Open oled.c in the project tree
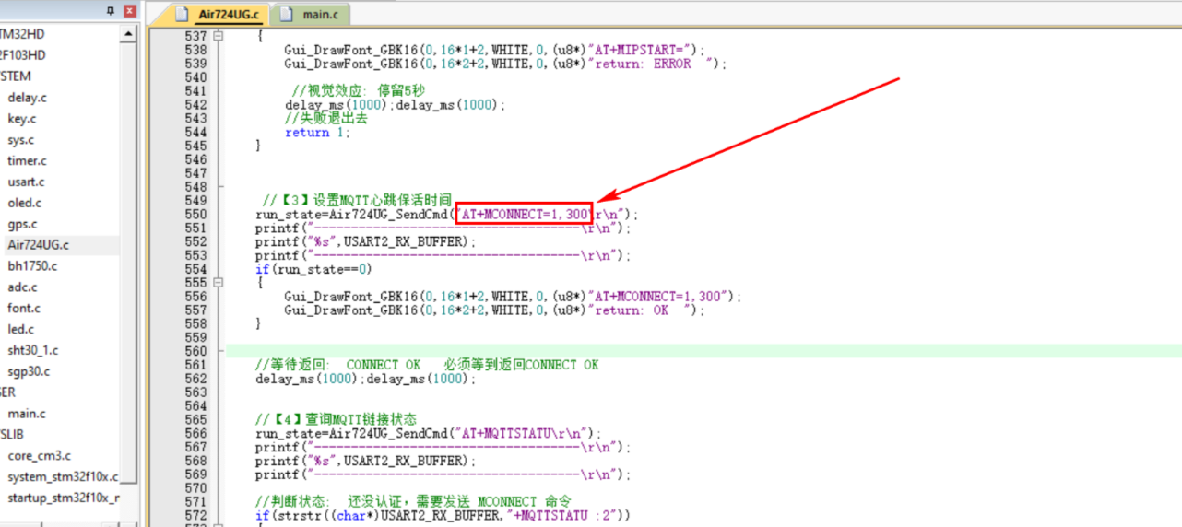The height and width of the screenshot is (527, 1182). 25,203
